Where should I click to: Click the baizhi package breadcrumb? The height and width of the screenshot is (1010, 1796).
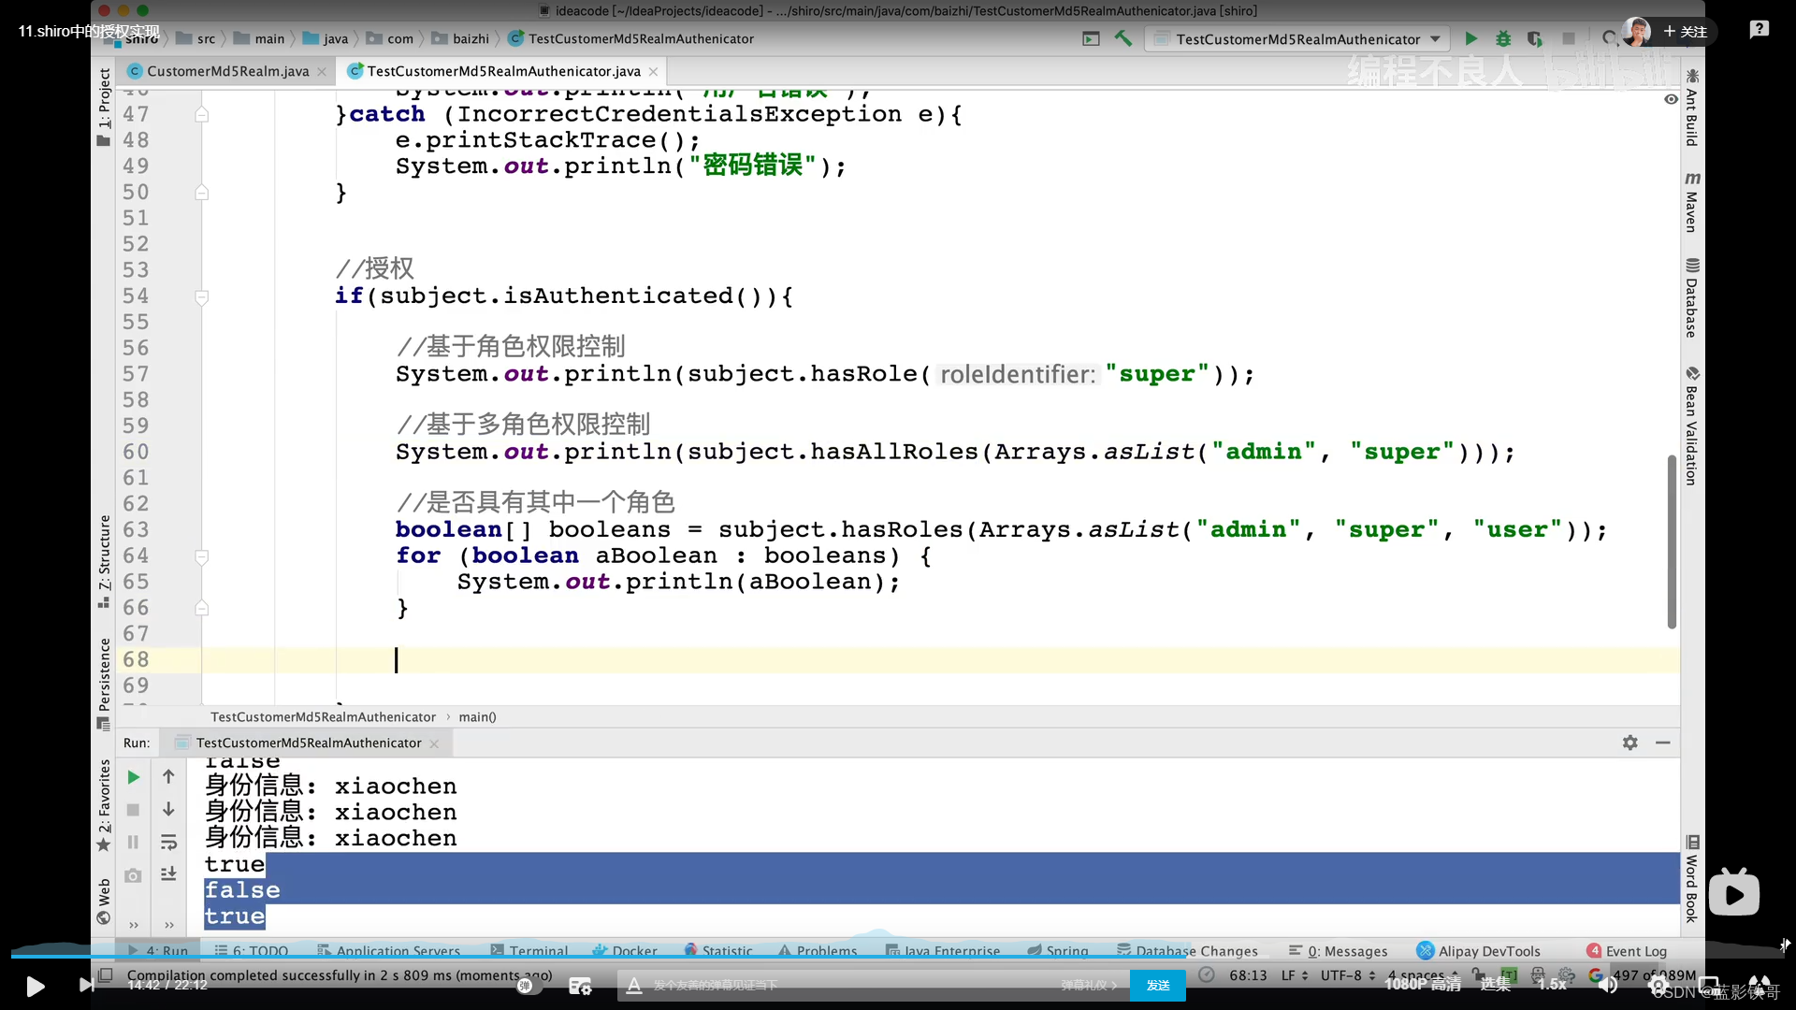point(461,39)
